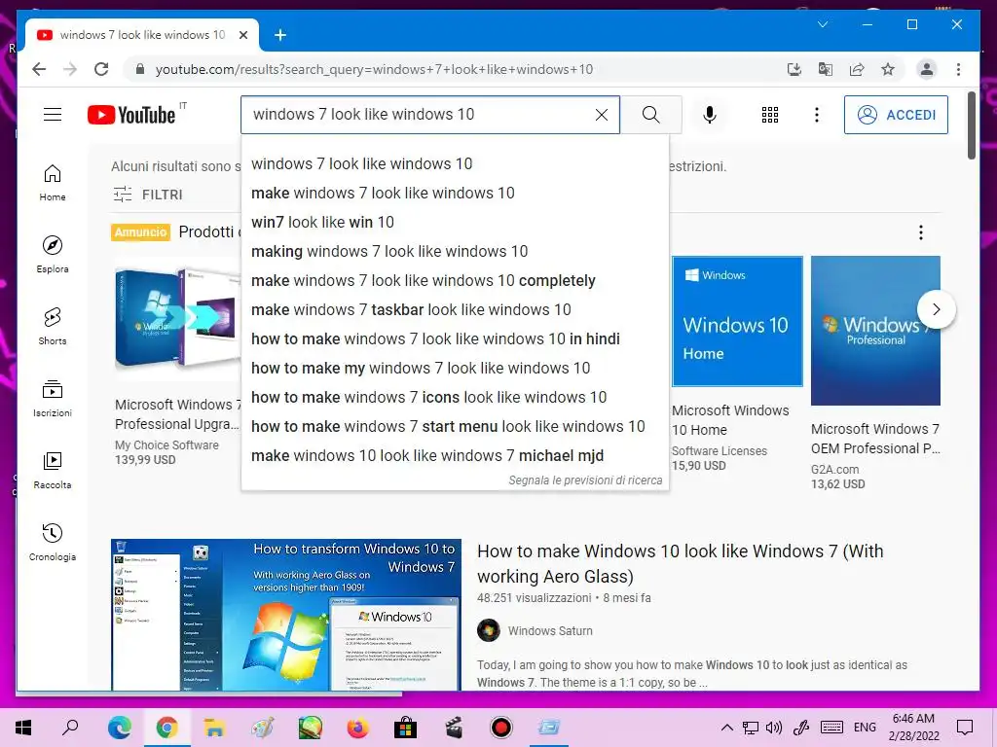997x747 pixels.
Task: Show hidden tray icons chevron
Action: click(726, 728)
